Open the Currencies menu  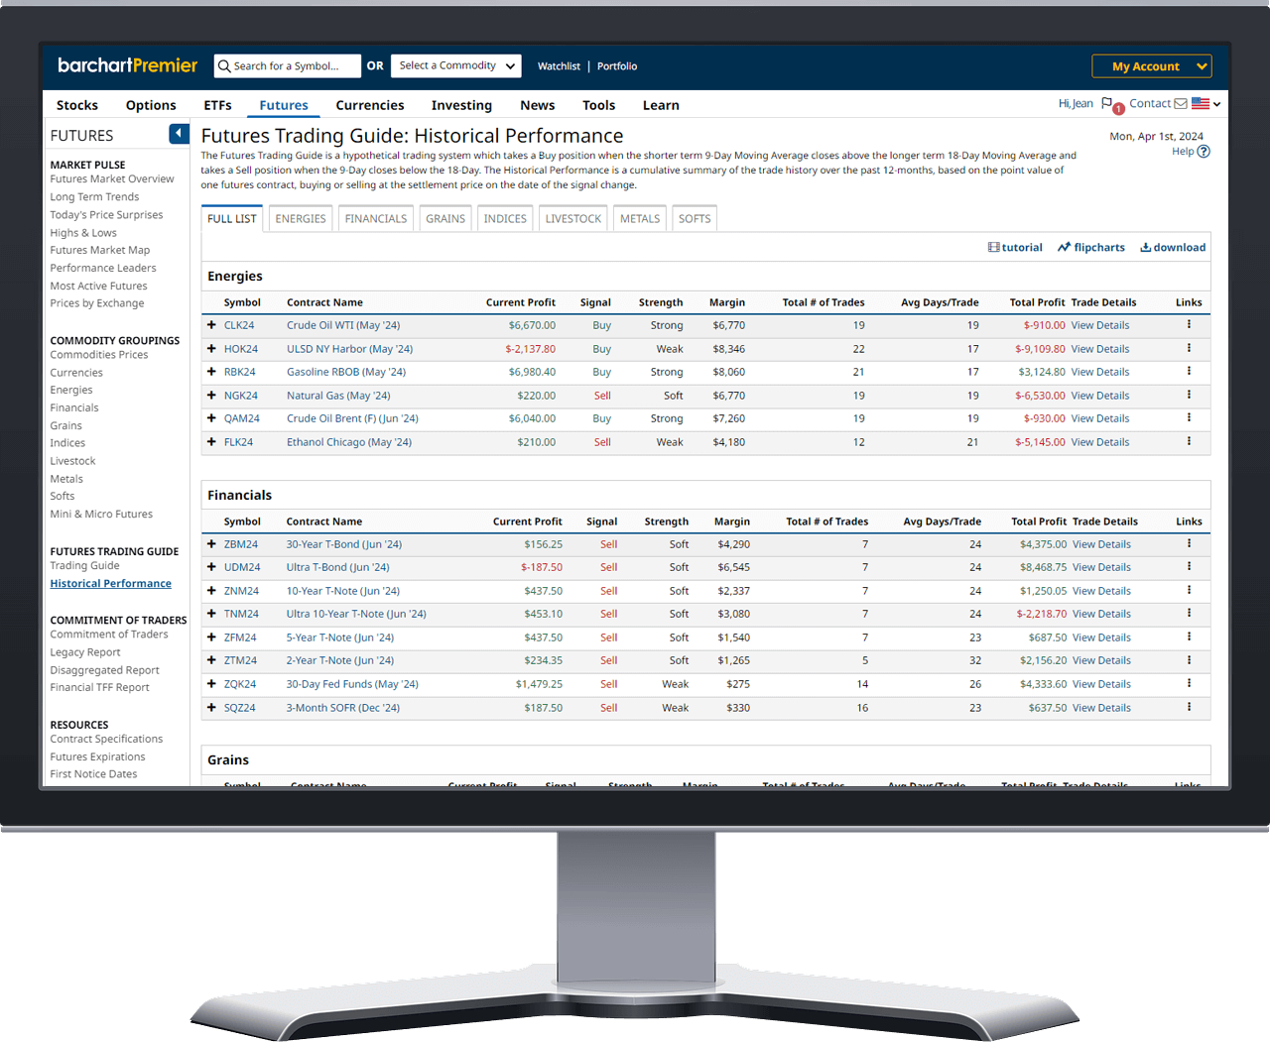[x=370, y=105]
